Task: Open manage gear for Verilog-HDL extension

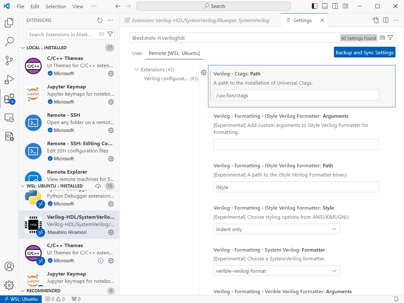Action: [x=111, y=232]
